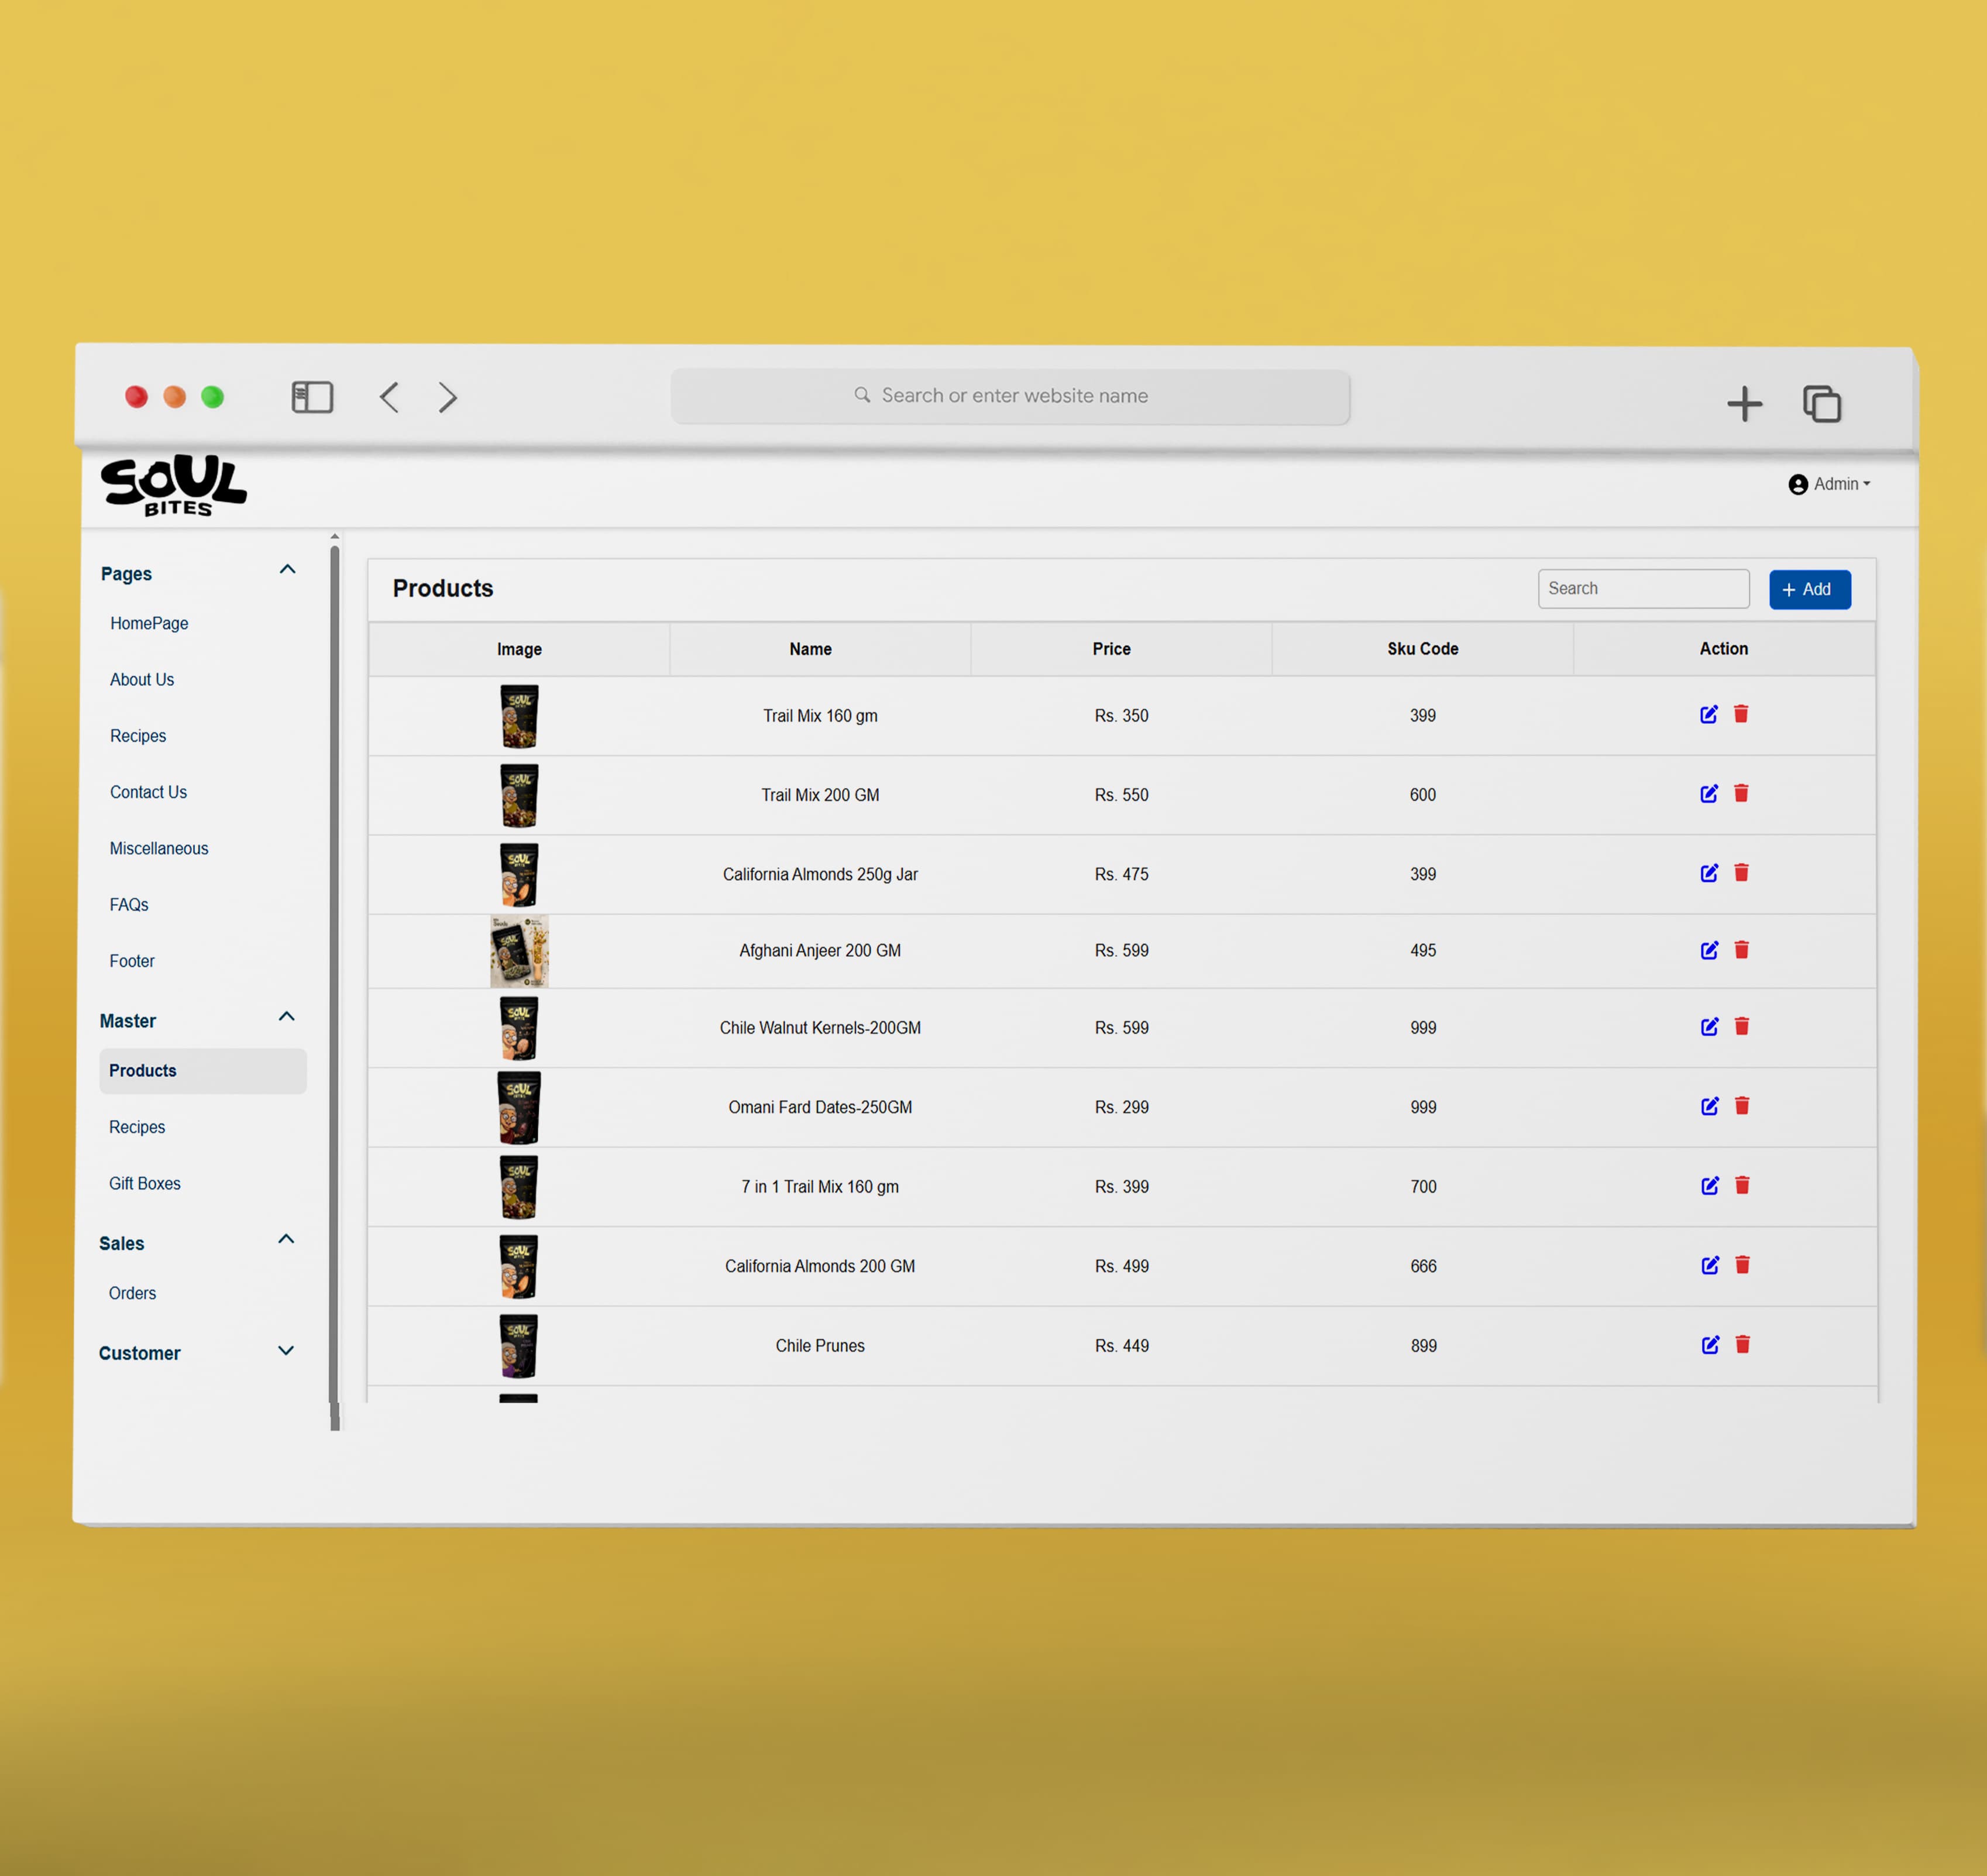Go to the Orders page in sidebar
Screen dimensions: 1987x1876
(x=132, y=1293)
